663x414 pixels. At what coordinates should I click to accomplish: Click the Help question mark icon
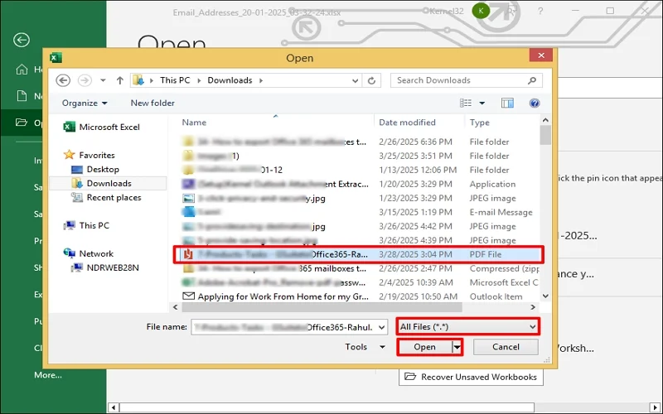(535, 103)
